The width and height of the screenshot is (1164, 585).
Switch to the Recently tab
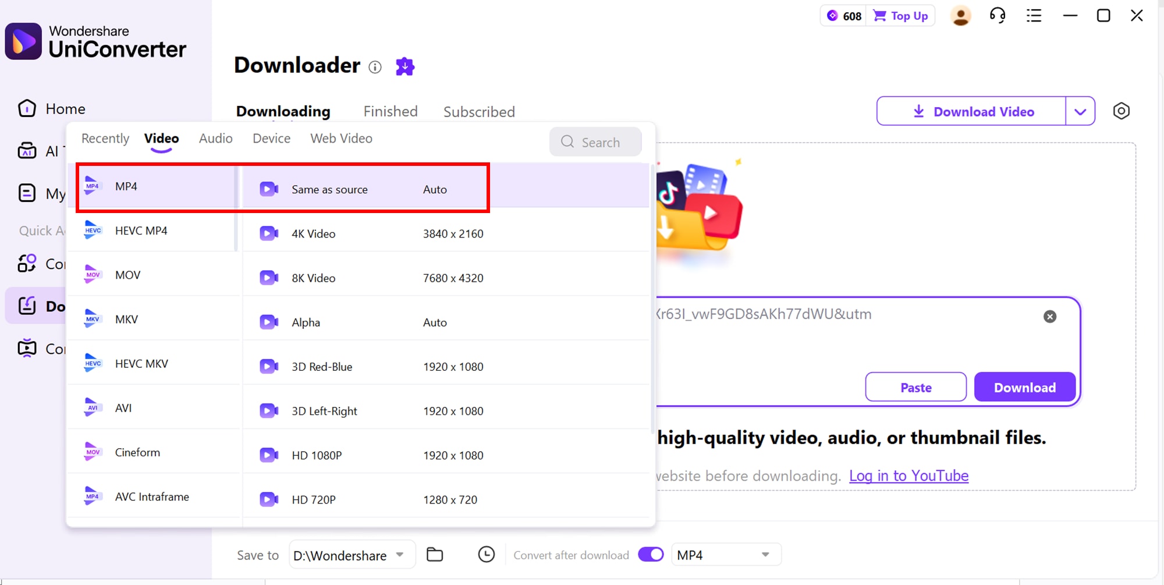point(105,139)
